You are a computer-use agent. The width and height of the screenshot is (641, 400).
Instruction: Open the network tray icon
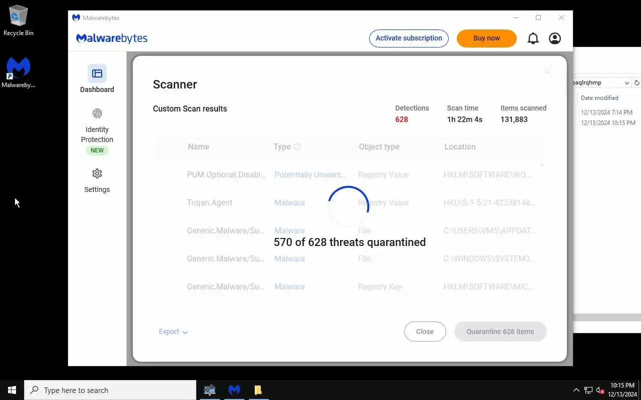tap(588, 390)
